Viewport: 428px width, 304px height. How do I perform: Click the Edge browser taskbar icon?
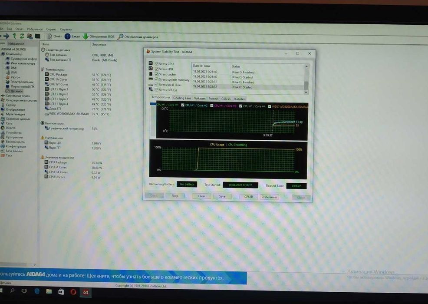click(x=37, y=291)
